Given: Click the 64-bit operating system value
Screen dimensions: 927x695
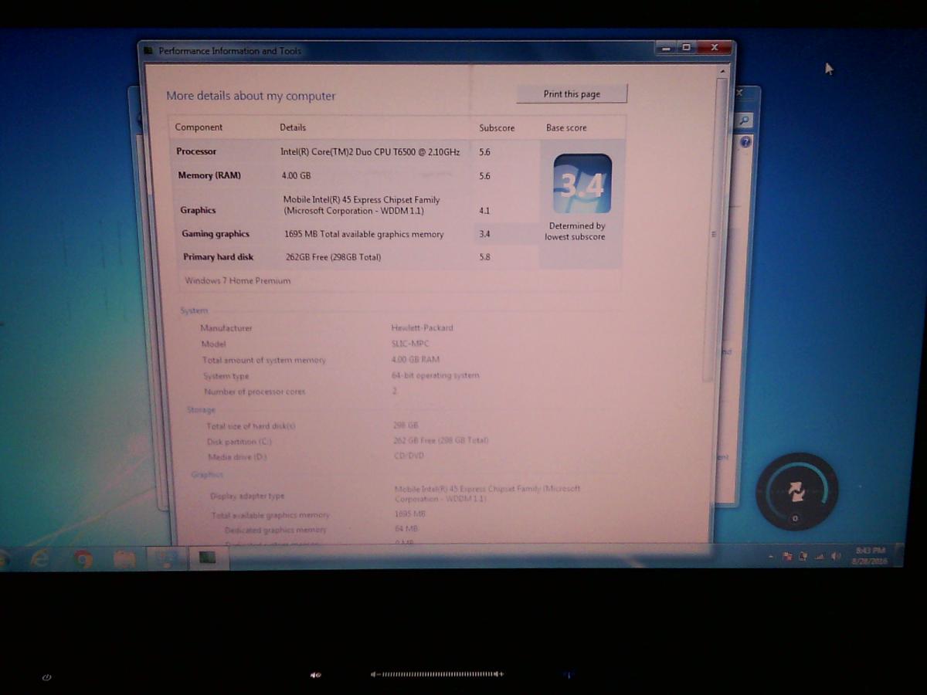Looking at the screenshot, I should click(436, 375).
